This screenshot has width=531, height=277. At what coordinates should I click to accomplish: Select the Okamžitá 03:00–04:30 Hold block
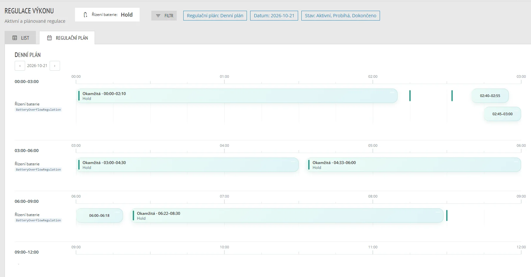[x=188, y=165]
